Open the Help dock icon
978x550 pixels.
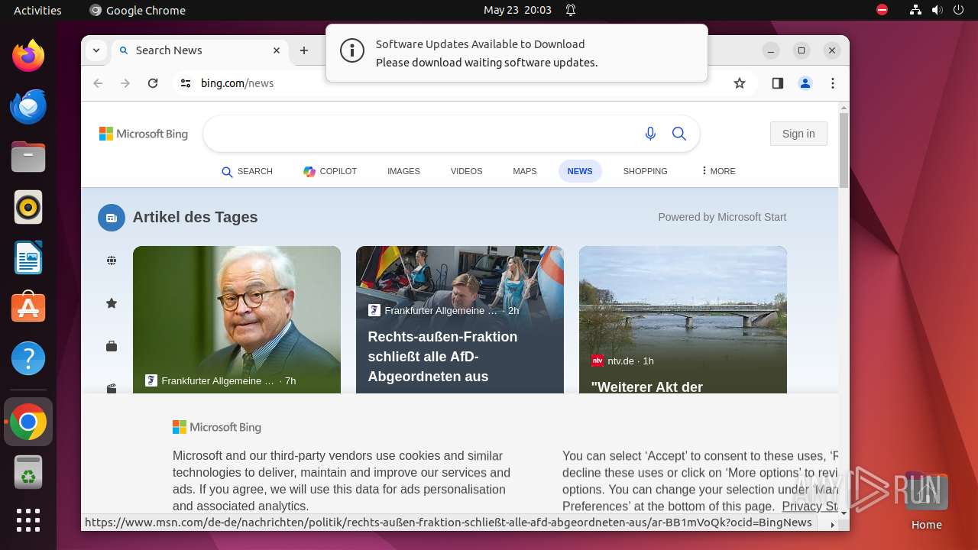pos(28,358)
